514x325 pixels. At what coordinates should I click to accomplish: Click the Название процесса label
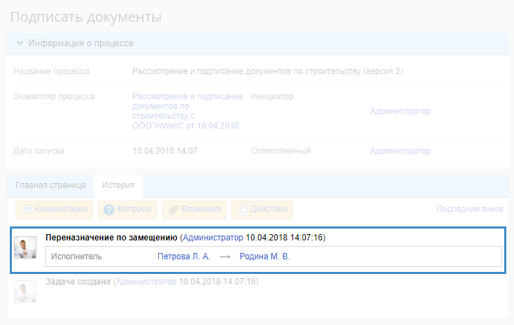click(51, 71)
